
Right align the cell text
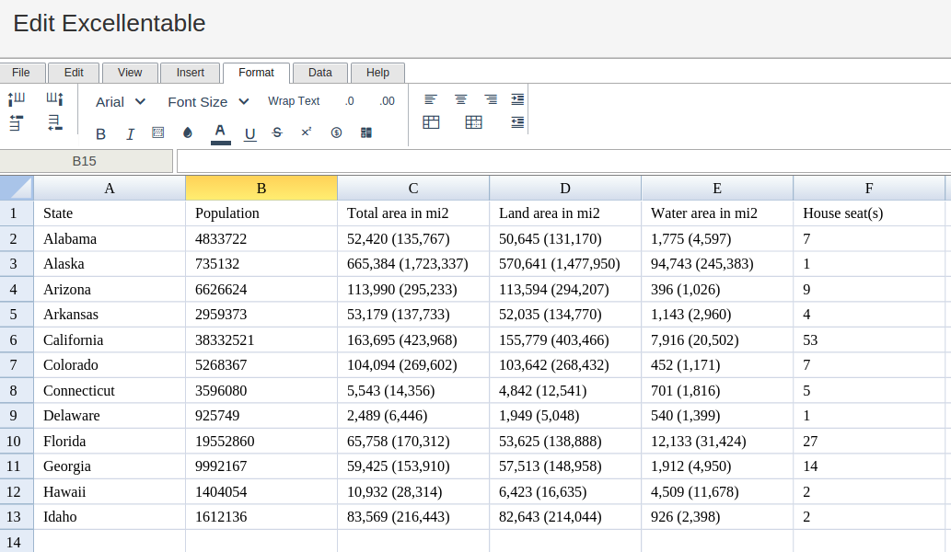coord(491,99)
